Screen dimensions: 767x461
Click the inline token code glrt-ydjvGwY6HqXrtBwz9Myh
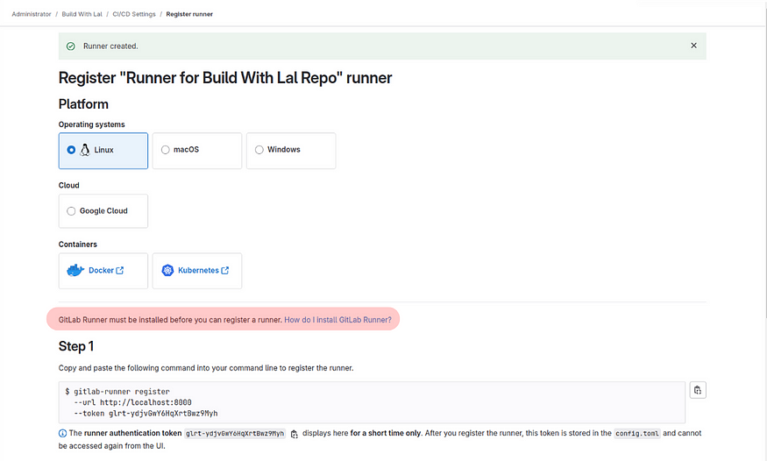(235, 433)
